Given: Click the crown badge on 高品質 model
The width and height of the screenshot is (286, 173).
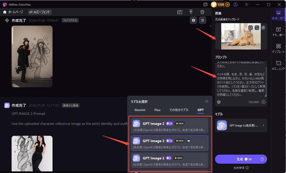Looking at the screenshot, I should (x=188, y=141).
